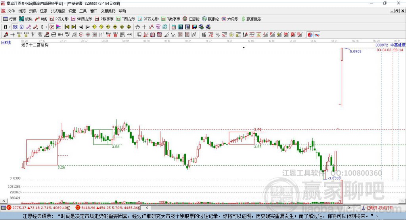Open the 板块 sector view
Viewport: 406px width, 220px height.
pos(25,19)
